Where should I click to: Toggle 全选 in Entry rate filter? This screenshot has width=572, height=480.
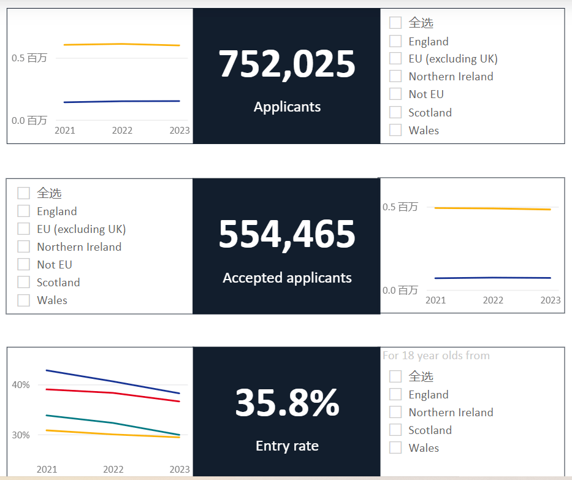tap(395, 376)
